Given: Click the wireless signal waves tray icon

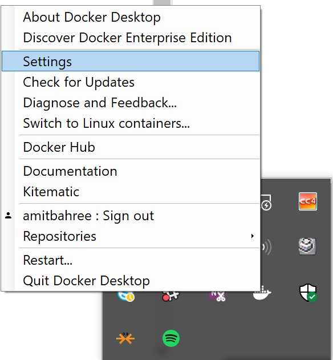Looking at the screenshot, I should [x=266, y=247].
